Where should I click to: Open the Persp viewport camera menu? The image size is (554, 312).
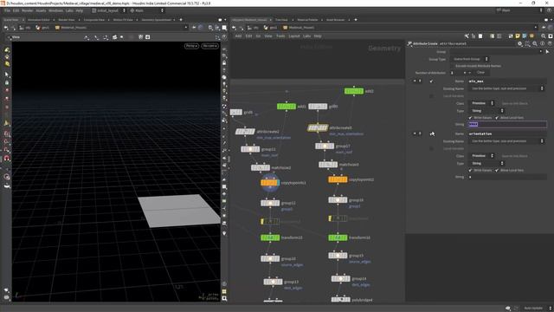pyautogui.click(x=191, y=46)
